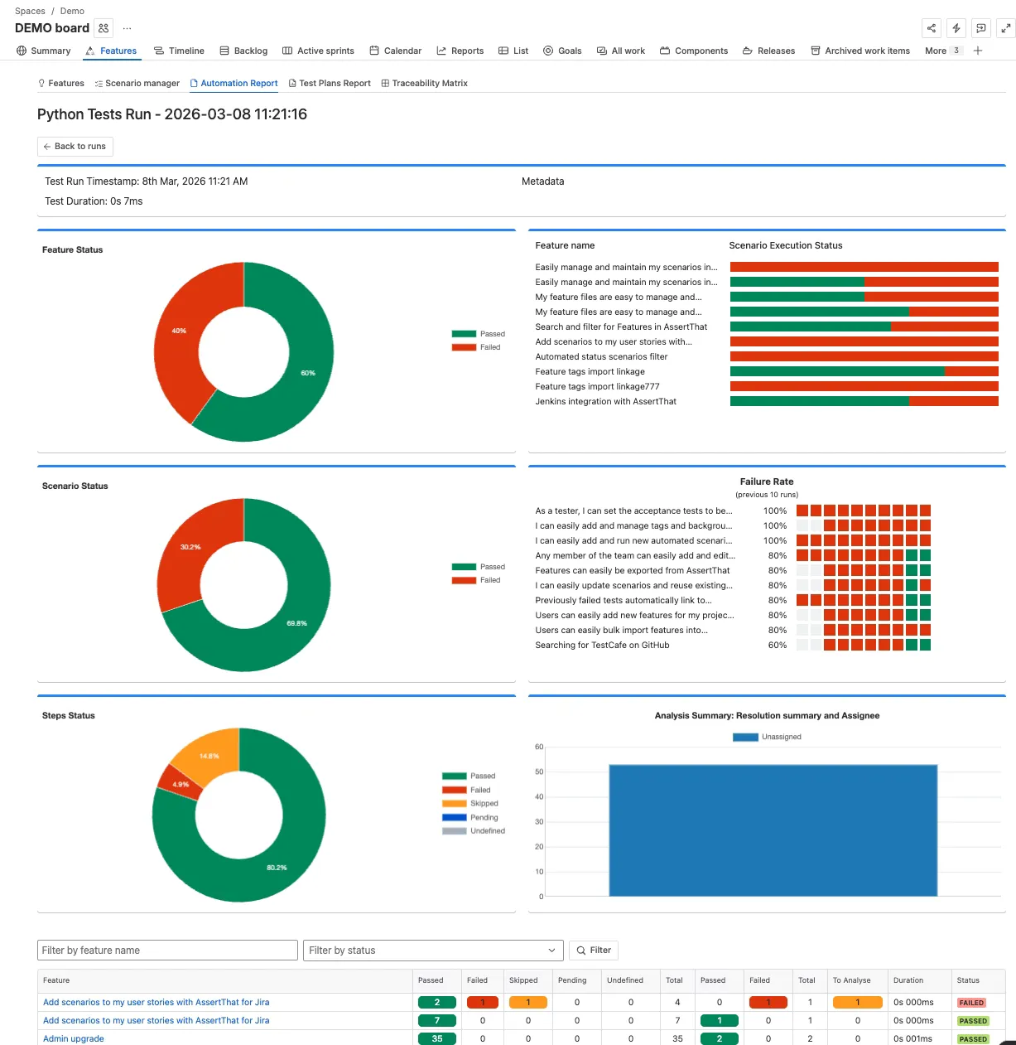Click the 'Previously failed tests automatically link to...' row
The image size is (1016, 1045).
[733, 600]
